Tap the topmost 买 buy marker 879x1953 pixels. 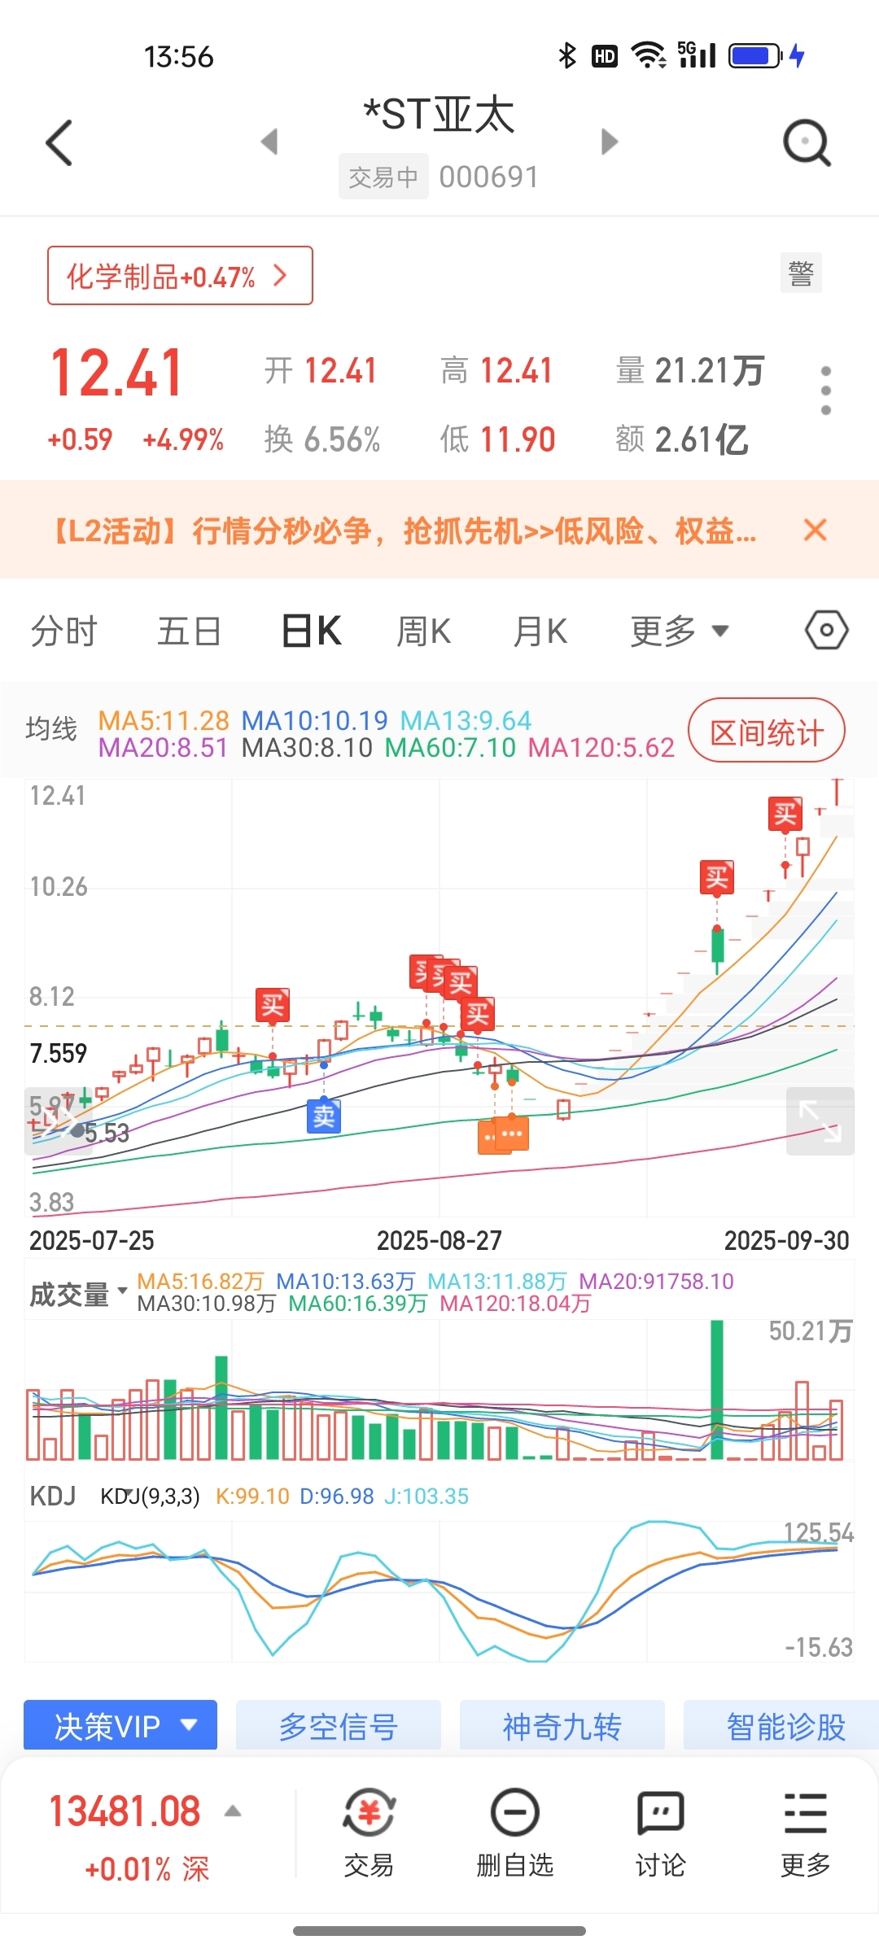[785, 814]
